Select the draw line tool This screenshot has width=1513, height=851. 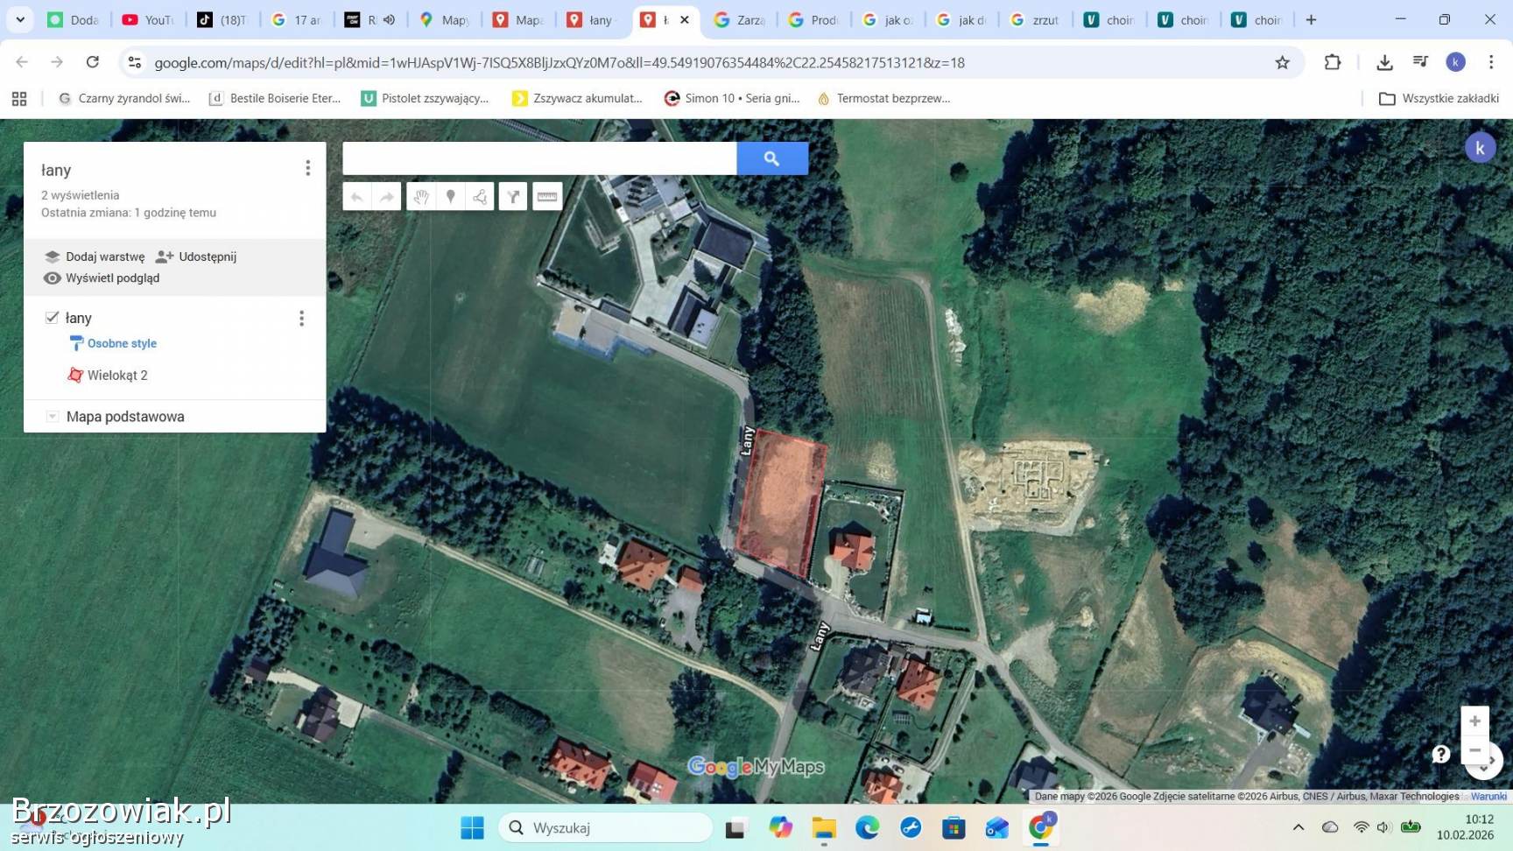(x=480, y=197)
